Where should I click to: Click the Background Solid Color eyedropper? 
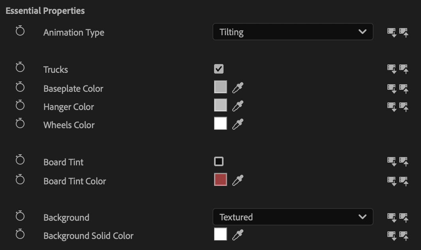click(x=238, y=235)
